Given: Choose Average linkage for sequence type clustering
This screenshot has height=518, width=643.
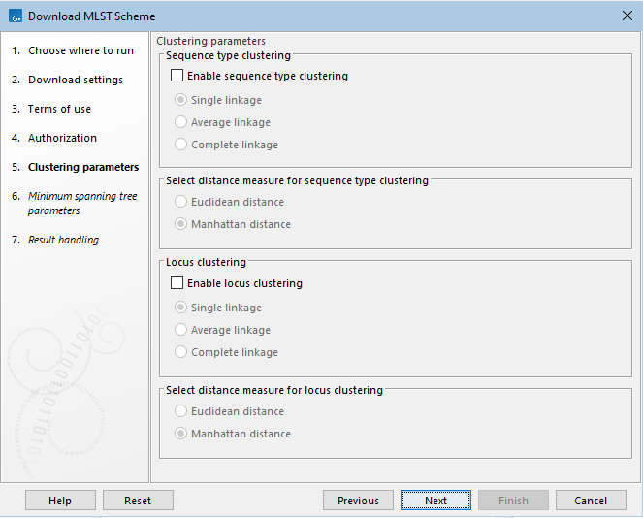Looking at the screenshot, I should (x=181, y=122).
